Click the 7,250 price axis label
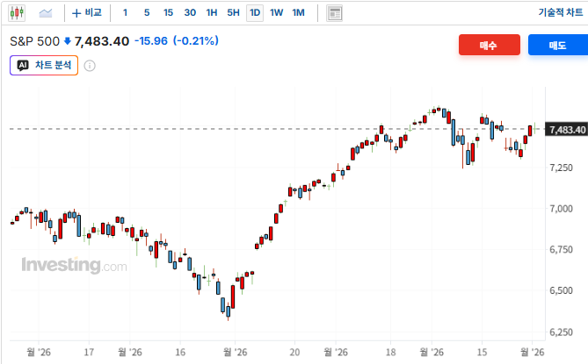588x364 pixels. pos(561,168)
